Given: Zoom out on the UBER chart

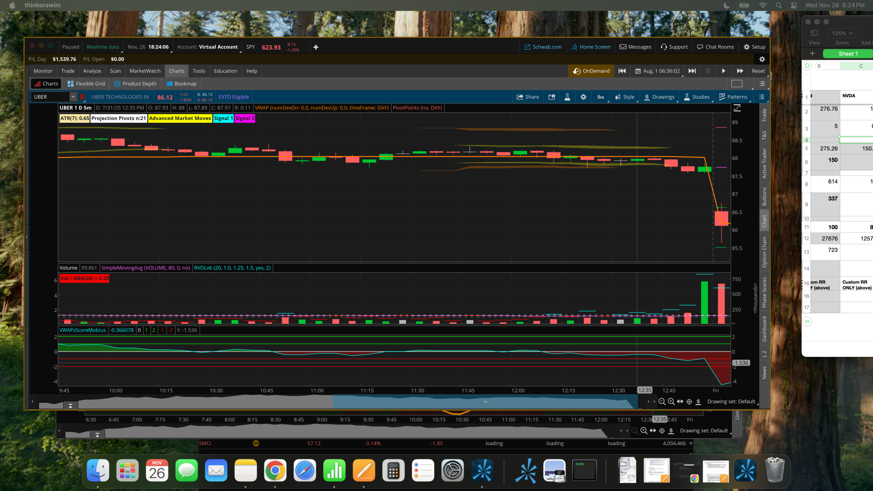Looking at the screenshot, I should (662, 401).
